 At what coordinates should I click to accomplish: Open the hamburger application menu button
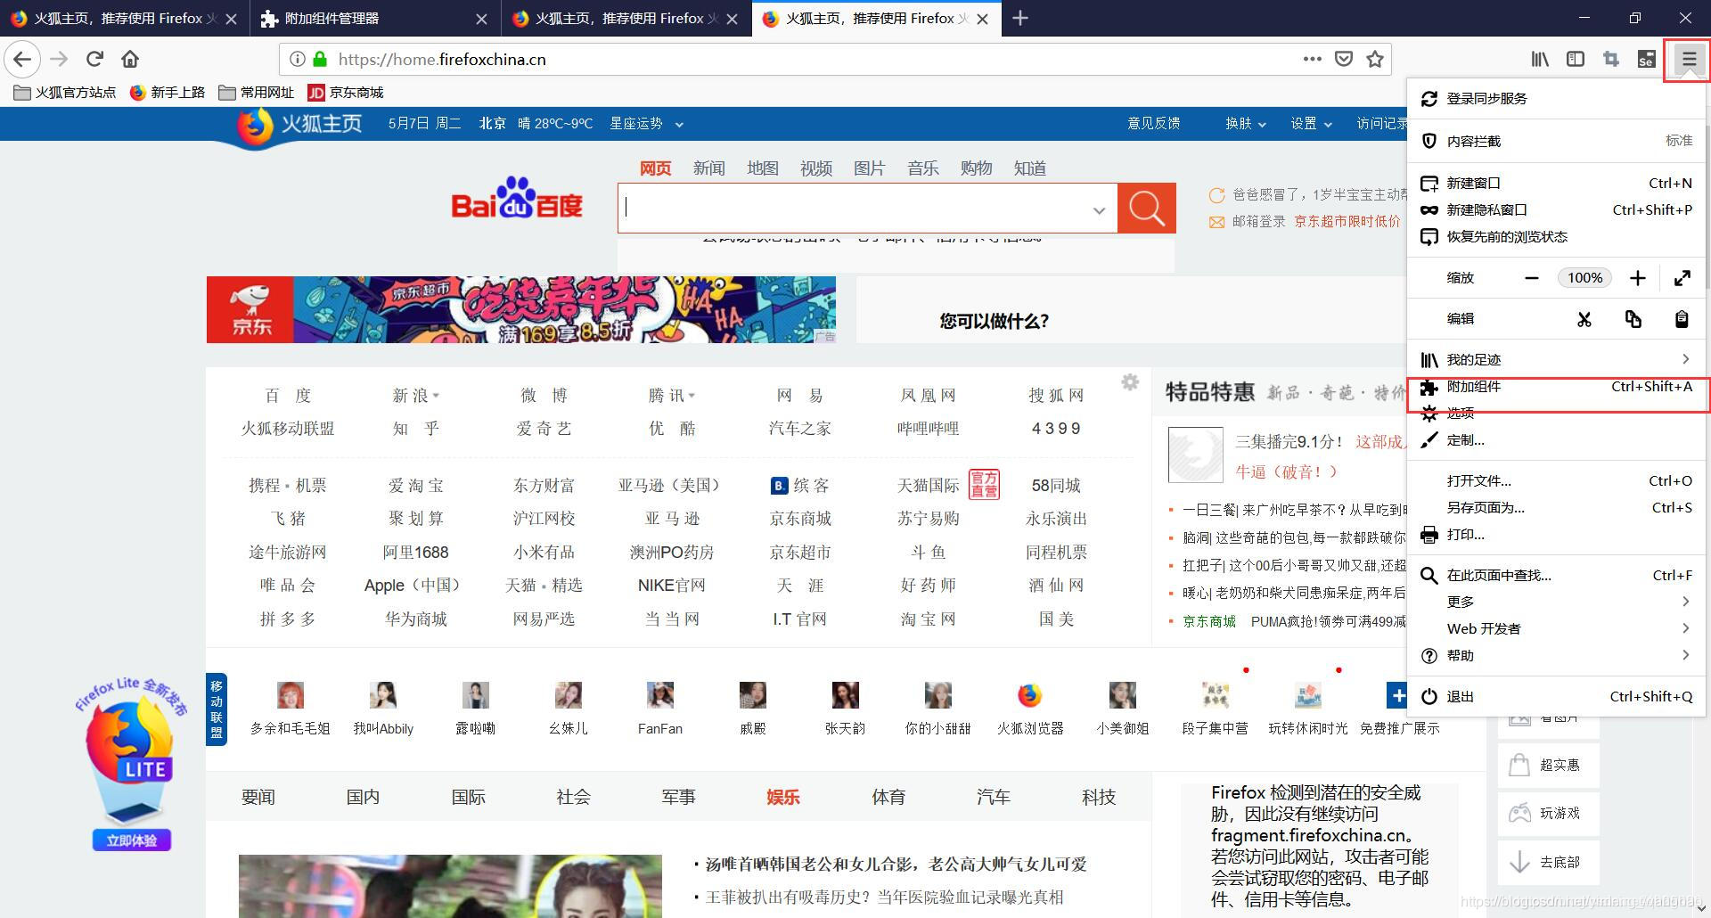pos(1689,60)
